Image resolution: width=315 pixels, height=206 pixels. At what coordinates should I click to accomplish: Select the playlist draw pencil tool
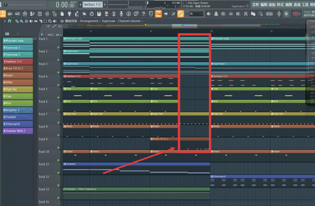(x=17, y=21)
